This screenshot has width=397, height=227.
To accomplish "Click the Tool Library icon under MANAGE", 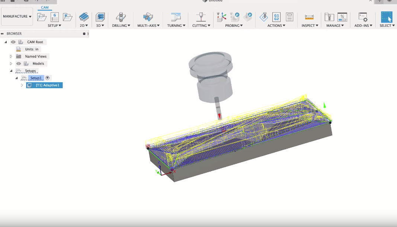I will point(330,16).
